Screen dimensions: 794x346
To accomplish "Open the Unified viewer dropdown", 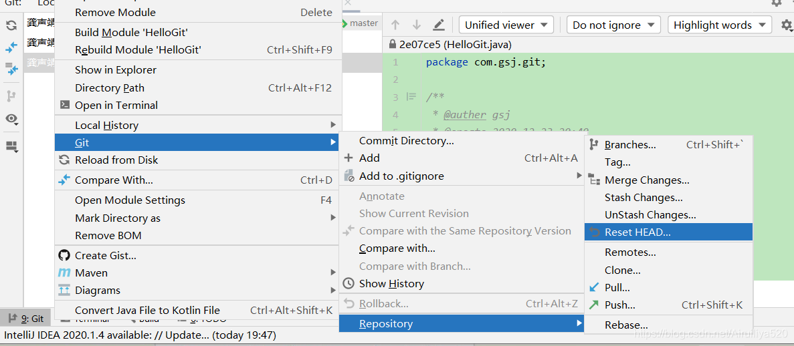I will [x=506, y=25].
